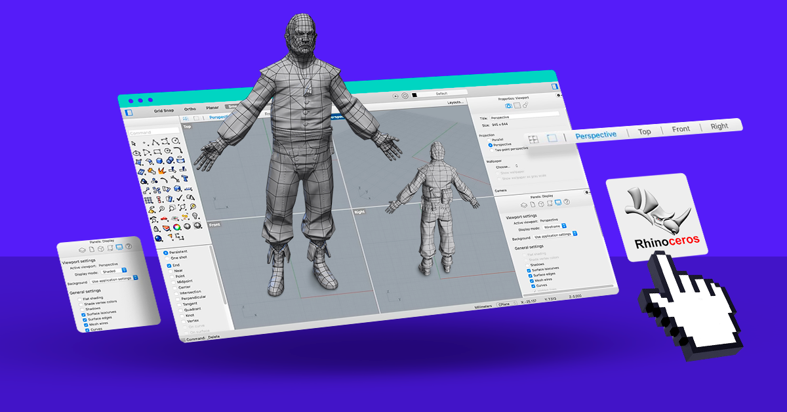Image resolution: width=787 pixels, height=412 pixels.
Task: Enable the Near object snap
Action: pyautogui.click(x=171, y=272)
